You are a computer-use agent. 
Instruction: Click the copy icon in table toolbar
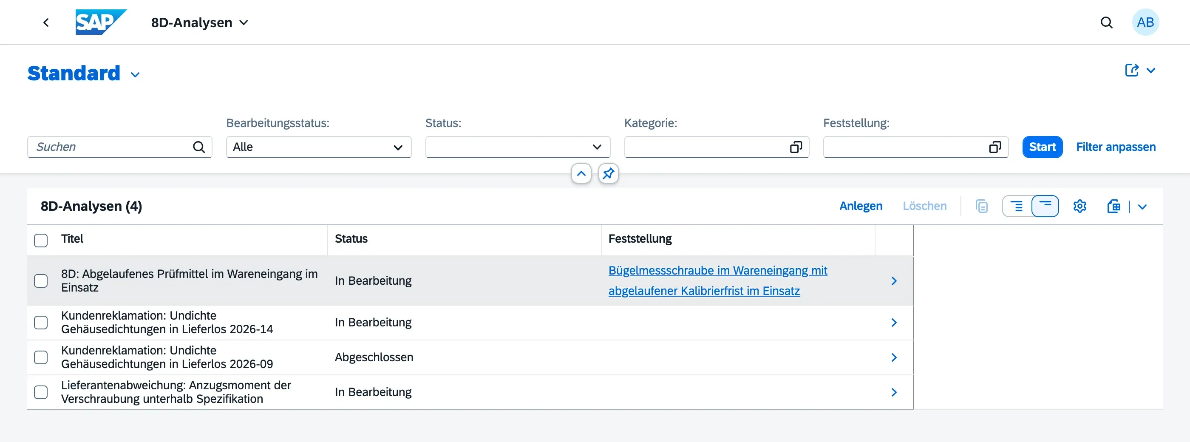[x=982, y=206]
